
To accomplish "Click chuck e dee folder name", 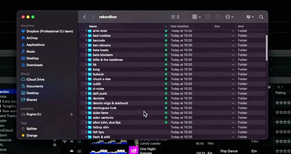I will coord(102,79).
